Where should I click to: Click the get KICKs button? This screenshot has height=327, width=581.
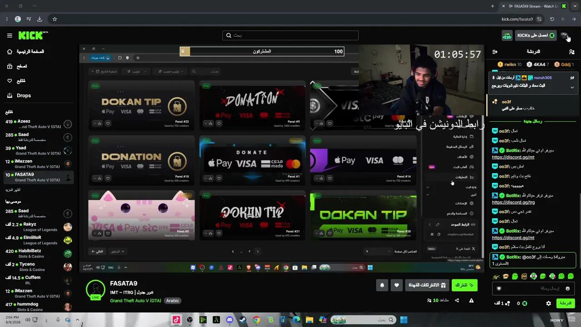(x=536, y=35)
